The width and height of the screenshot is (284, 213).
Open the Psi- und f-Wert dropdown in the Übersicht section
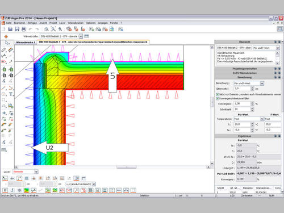(278, 48)
